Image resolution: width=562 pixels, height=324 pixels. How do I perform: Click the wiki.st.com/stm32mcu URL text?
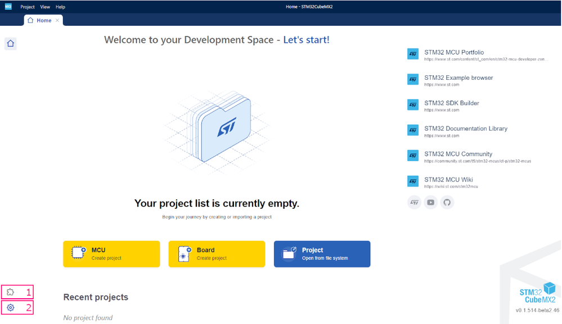[451, 186]
